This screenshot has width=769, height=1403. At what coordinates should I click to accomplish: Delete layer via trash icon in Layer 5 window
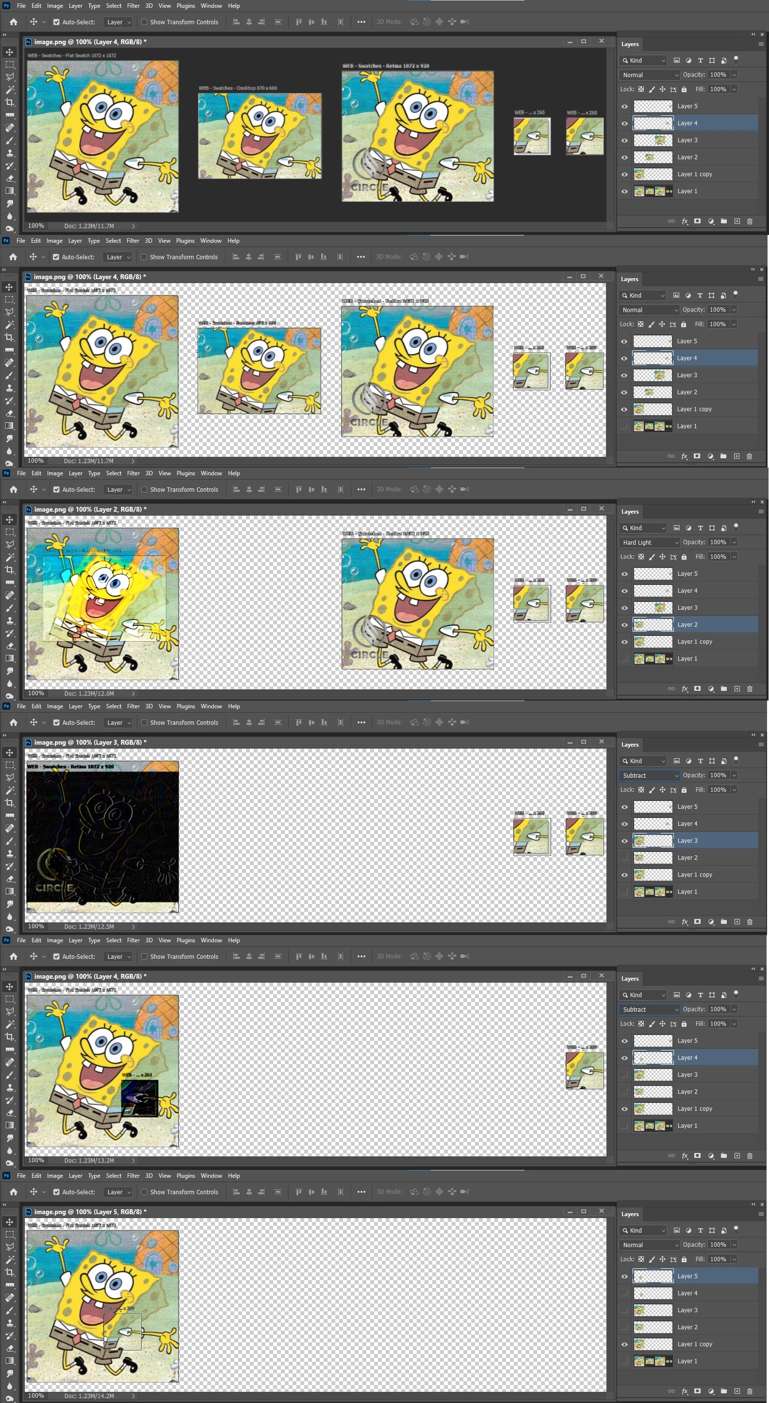pyautogui.click(x=750, y=1391)
